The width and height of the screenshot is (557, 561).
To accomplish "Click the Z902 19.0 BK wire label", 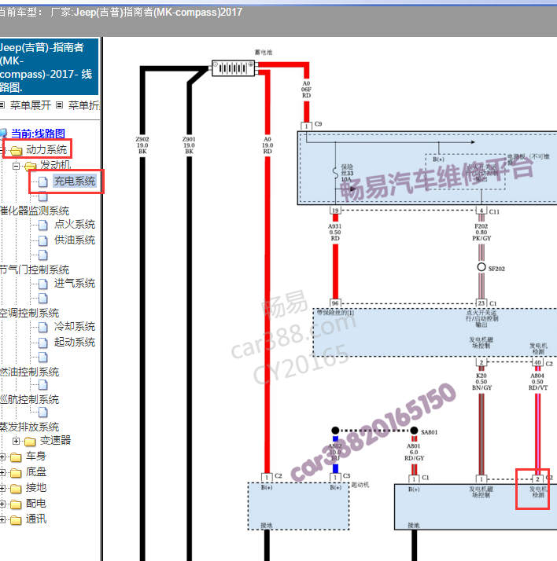I will (142, 145).
